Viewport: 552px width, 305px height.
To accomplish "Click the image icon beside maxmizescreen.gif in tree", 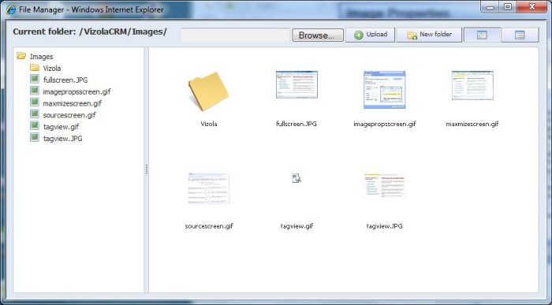I will click(35, 102).
